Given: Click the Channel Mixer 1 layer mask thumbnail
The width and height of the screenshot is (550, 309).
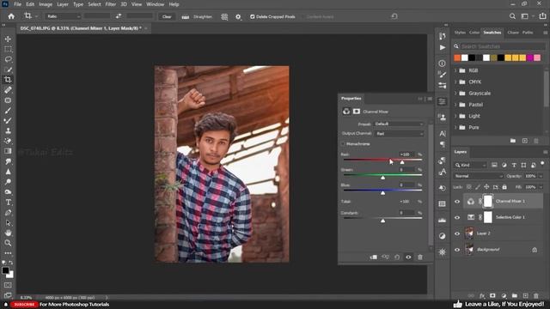Looking at the screenshot, I should pos(487,202).
